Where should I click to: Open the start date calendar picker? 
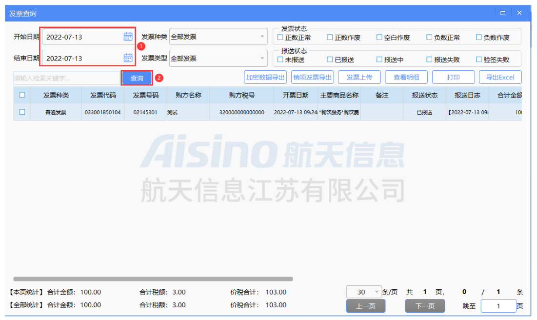tap(128, 36)
